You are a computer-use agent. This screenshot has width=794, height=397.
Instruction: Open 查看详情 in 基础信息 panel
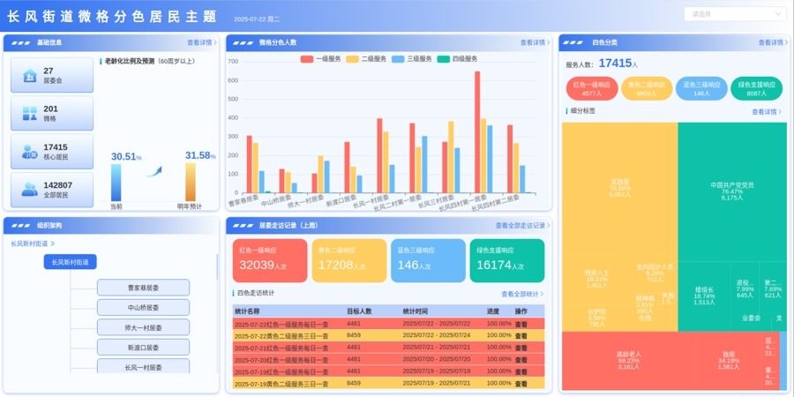202,42
